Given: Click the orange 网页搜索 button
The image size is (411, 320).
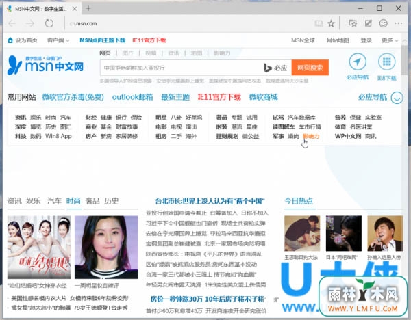Looking at the screenshot, I should pyautogui.click(x=310, y=68).
